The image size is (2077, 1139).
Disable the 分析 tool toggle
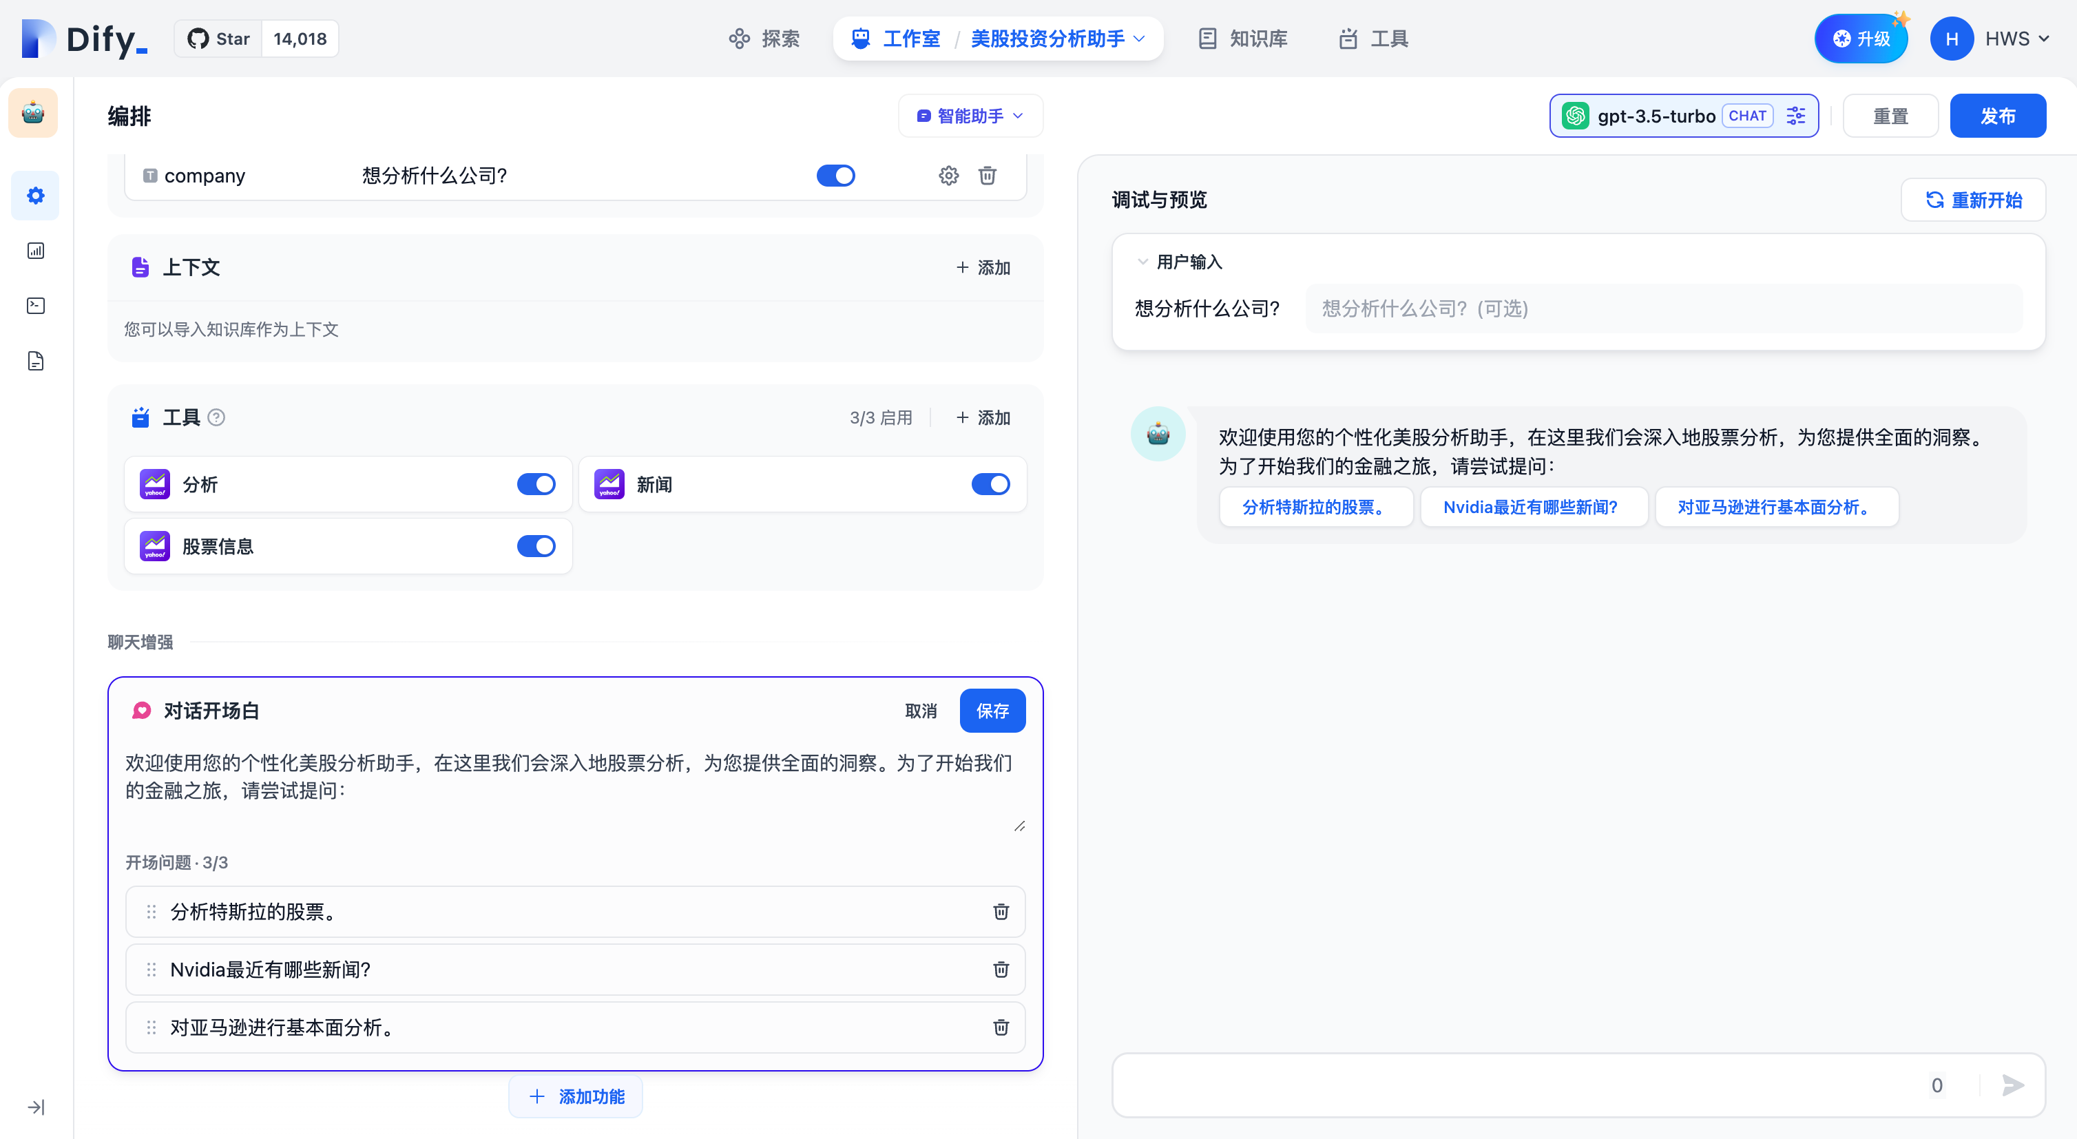coord(536,483)
